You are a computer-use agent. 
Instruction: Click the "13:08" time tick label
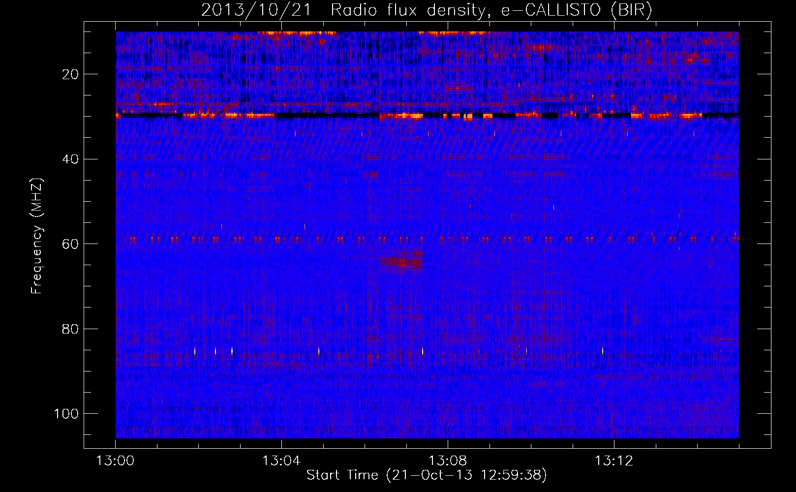[448, 461]
